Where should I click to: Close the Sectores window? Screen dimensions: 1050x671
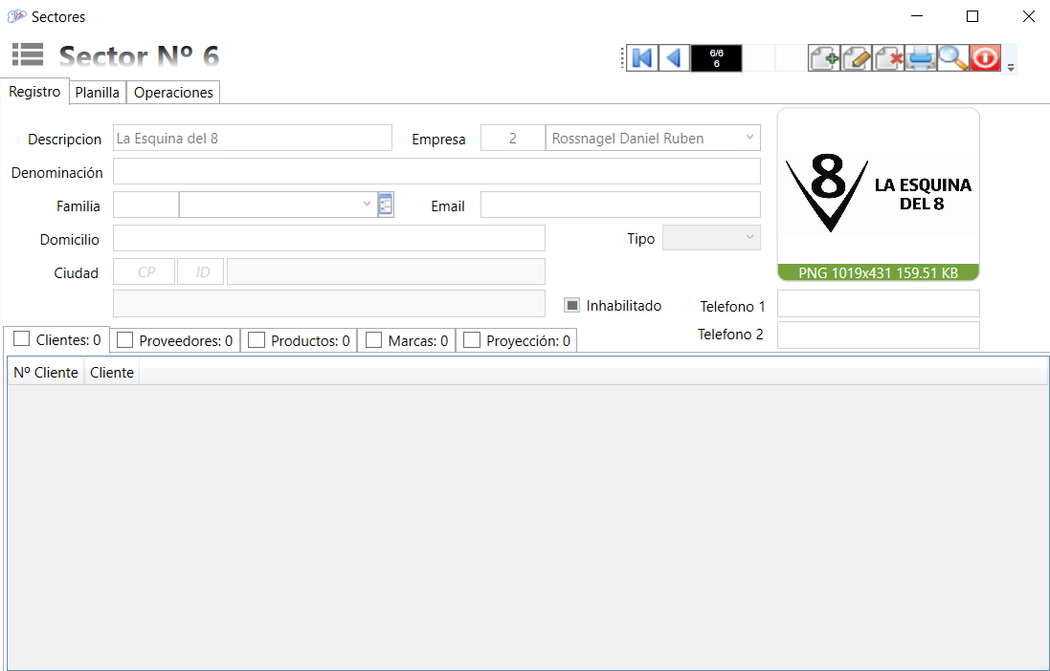click(1029, 16)
